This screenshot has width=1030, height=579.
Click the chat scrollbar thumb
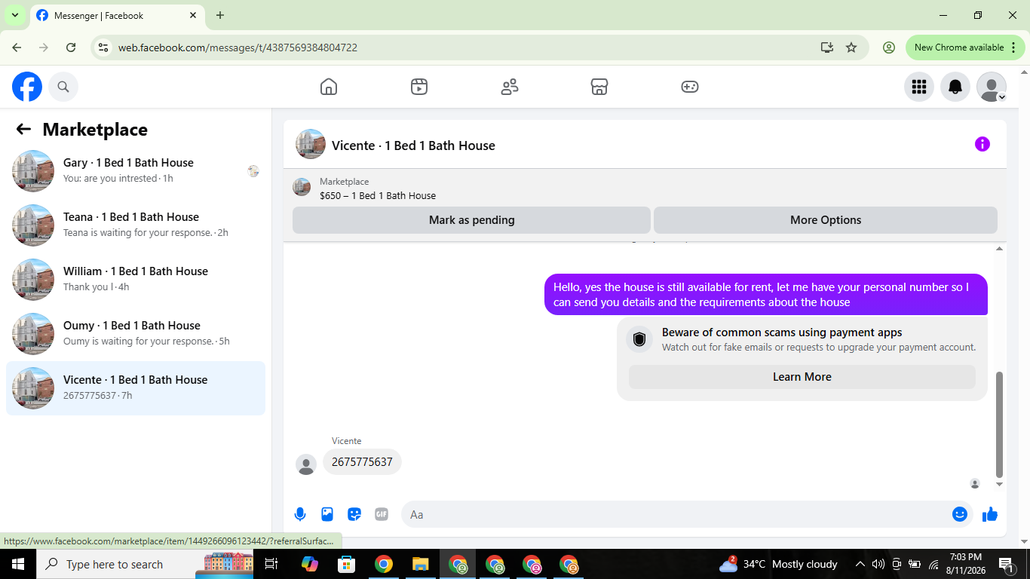pyautogui.click(x=1000, y=424)
